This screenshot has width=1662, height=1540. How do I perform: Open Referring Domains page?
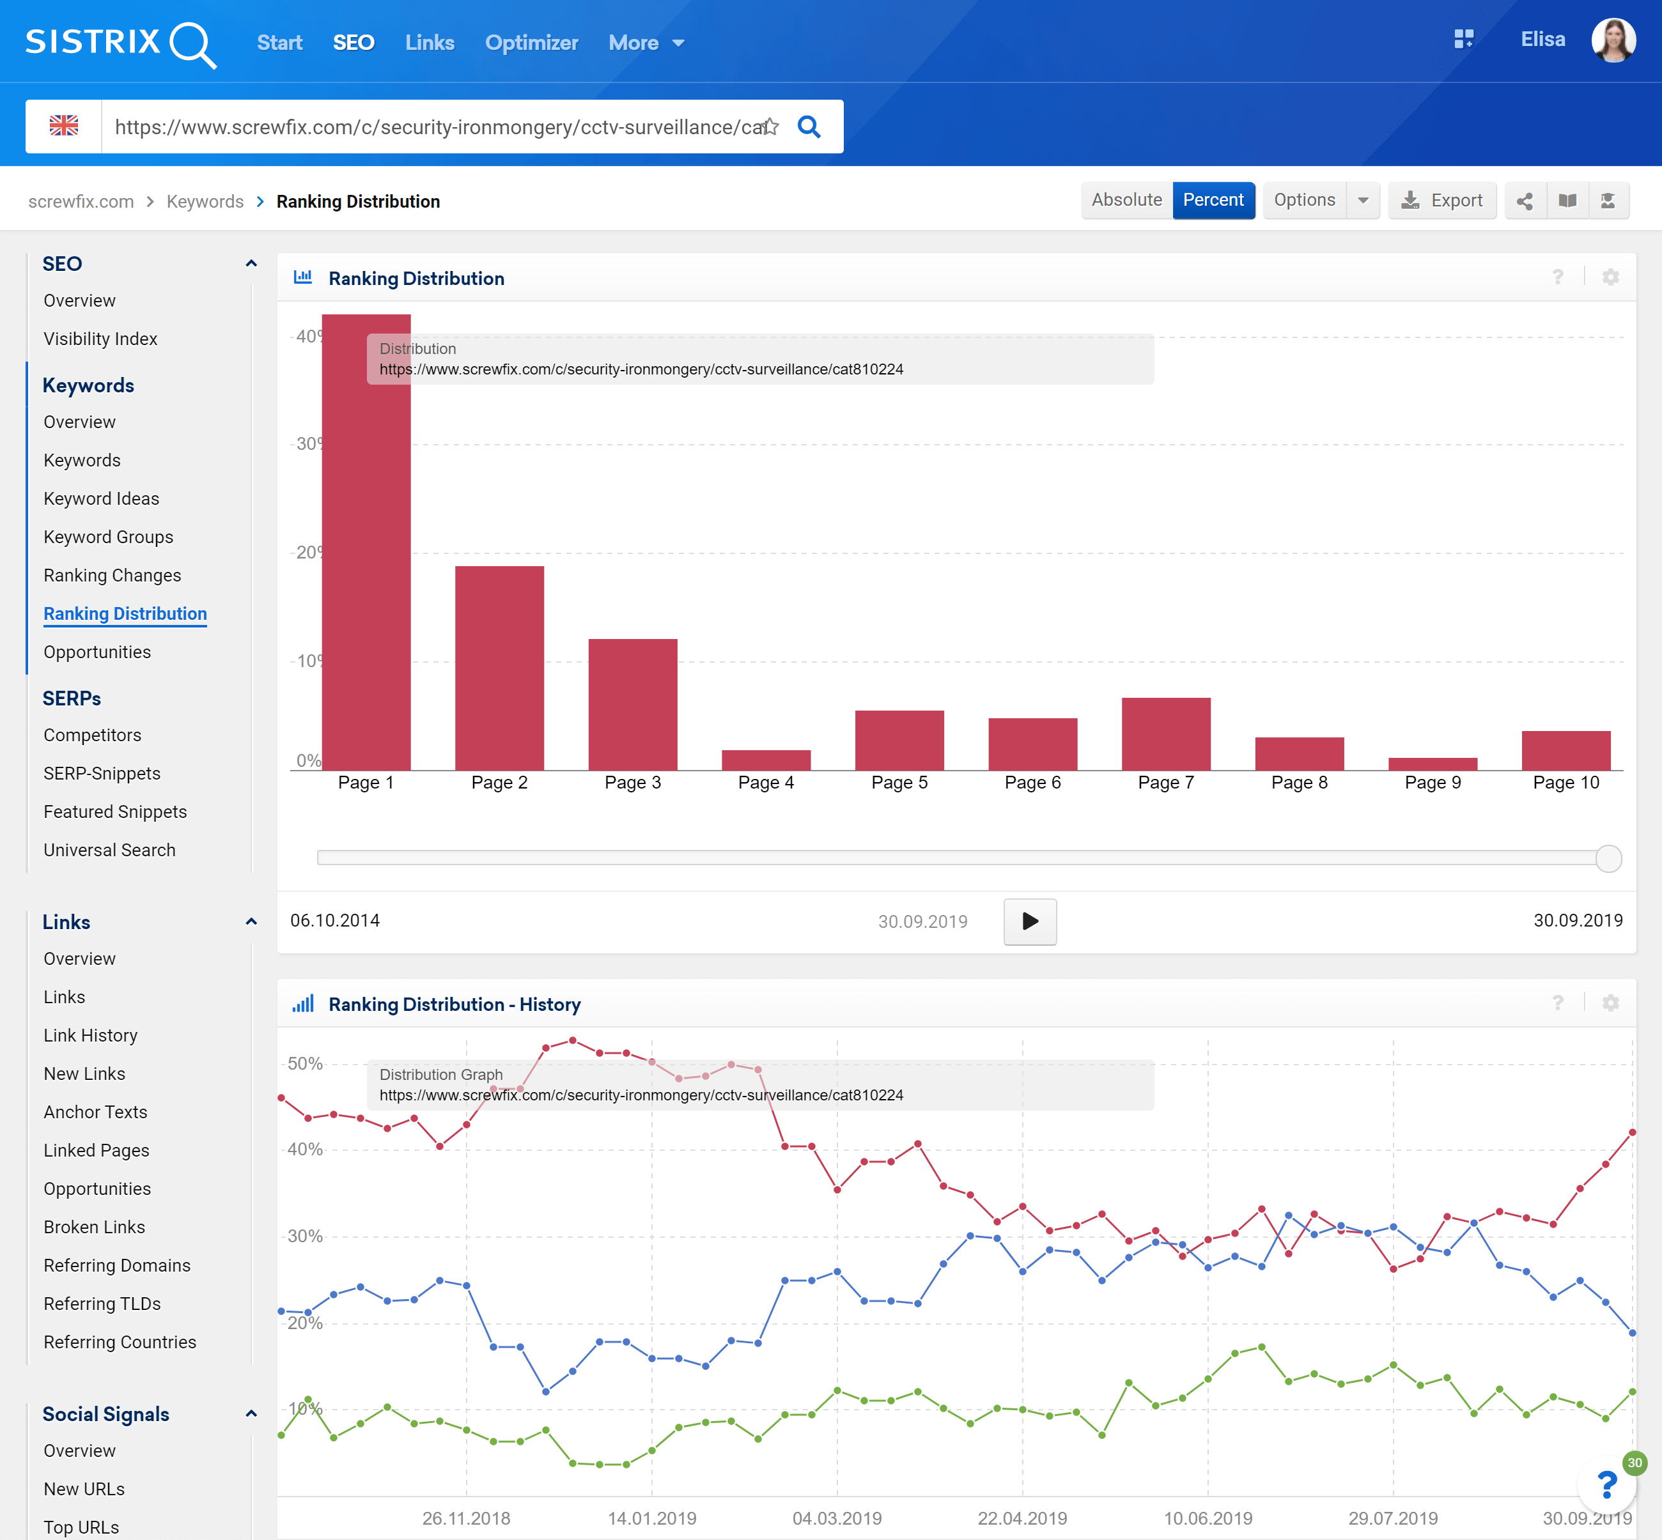point(117,1265)
